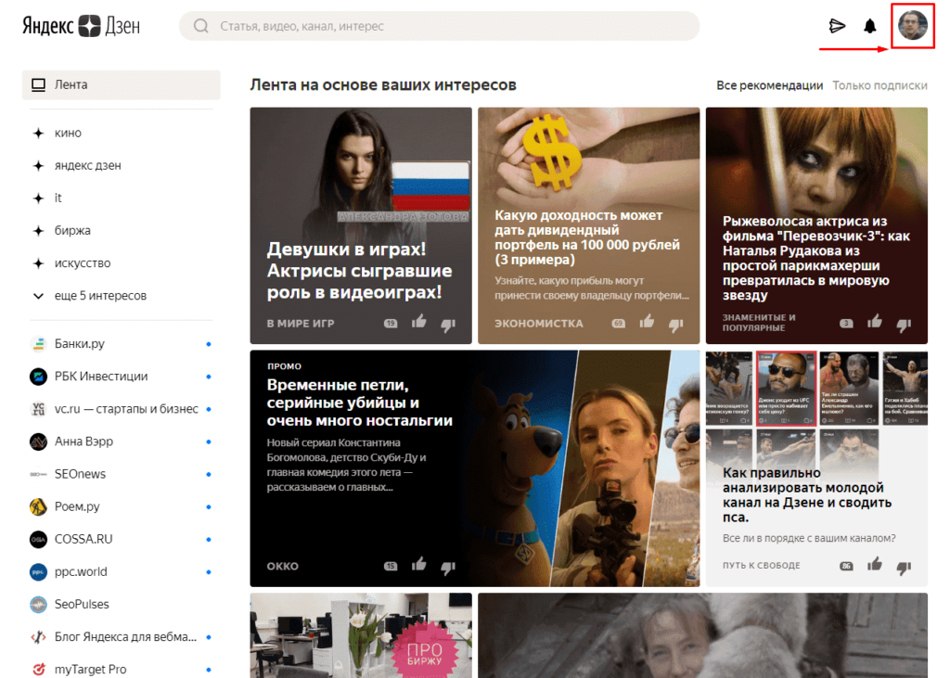Dislike the Наталья Рудакова article
950x678 pixels.
(x=904, y=325)
